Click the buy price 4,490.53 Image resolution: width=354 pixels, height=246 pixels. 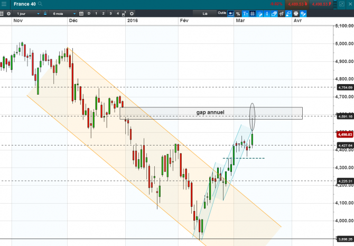321,4
